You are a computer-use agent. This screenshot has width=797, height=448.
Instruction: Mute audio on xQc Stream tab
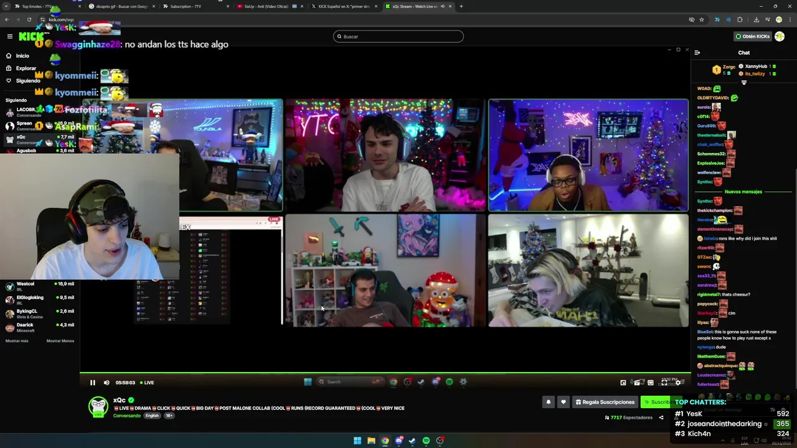pyautogui.click(x=443, y=6)
